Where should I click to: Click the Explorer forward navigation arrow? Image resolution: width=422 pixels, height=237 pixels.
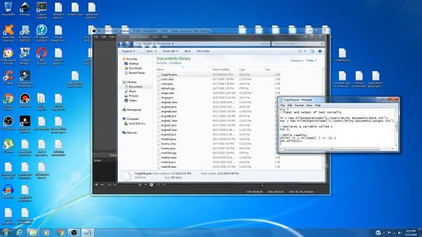click(x=127, y=44)
